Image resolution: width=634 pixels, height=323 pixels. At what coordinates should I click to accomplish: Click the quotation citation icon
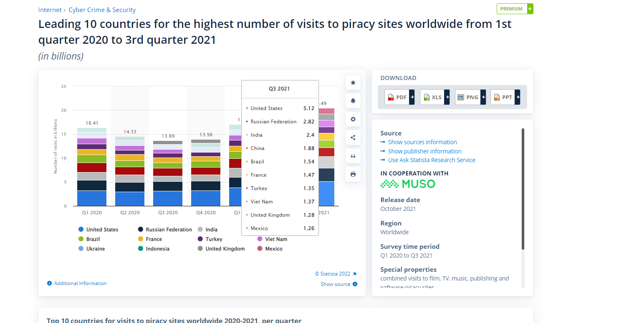click(353, 156)
